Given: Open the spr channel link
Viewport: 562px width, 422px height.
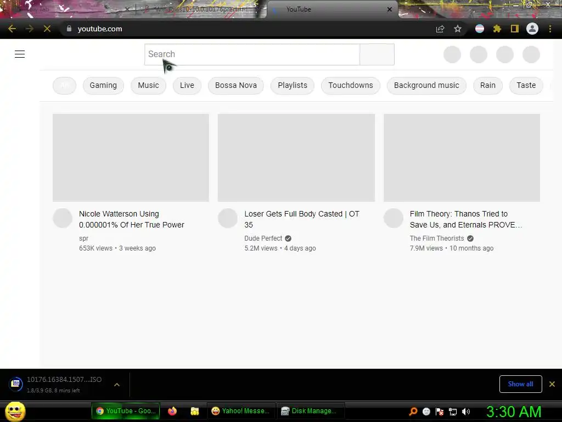Looking at the screenshot, I should tap(83, 238).
